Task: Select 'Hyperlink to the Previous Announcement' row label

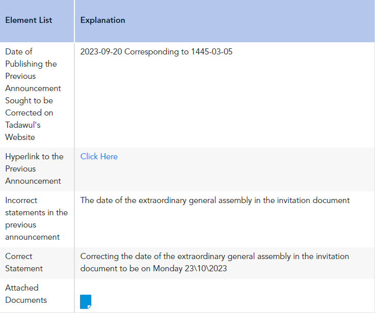Action: pos(34,168)
